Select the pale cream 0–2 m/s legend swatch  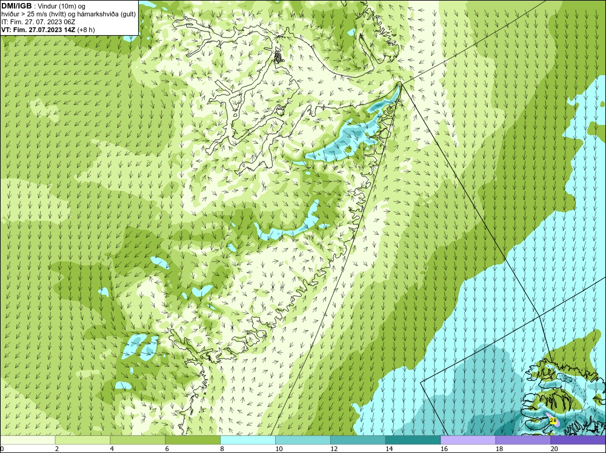click(x=27, y=440)
